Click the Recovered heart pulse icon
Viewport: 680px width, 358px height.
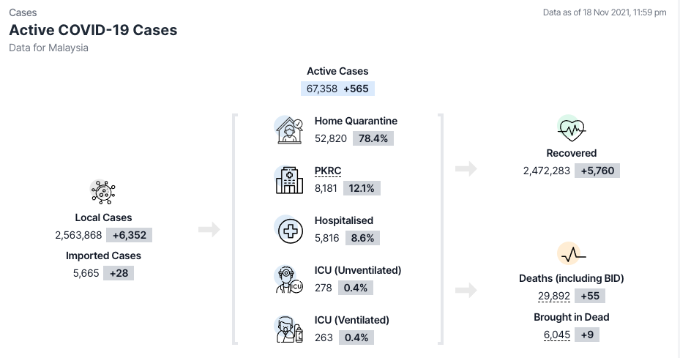pyautogui.click(x=571, y=130)
